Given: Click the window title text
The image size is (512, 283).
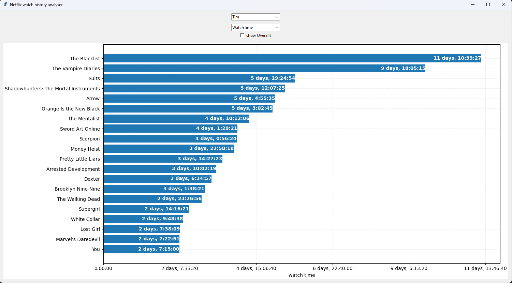Looking at the screenshot, I should (36, 5).
